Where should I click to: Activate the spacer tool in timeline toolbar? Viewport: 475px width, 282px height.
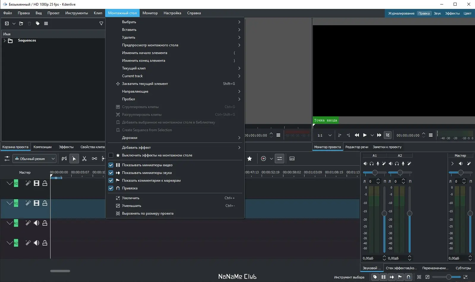point(94,159)
